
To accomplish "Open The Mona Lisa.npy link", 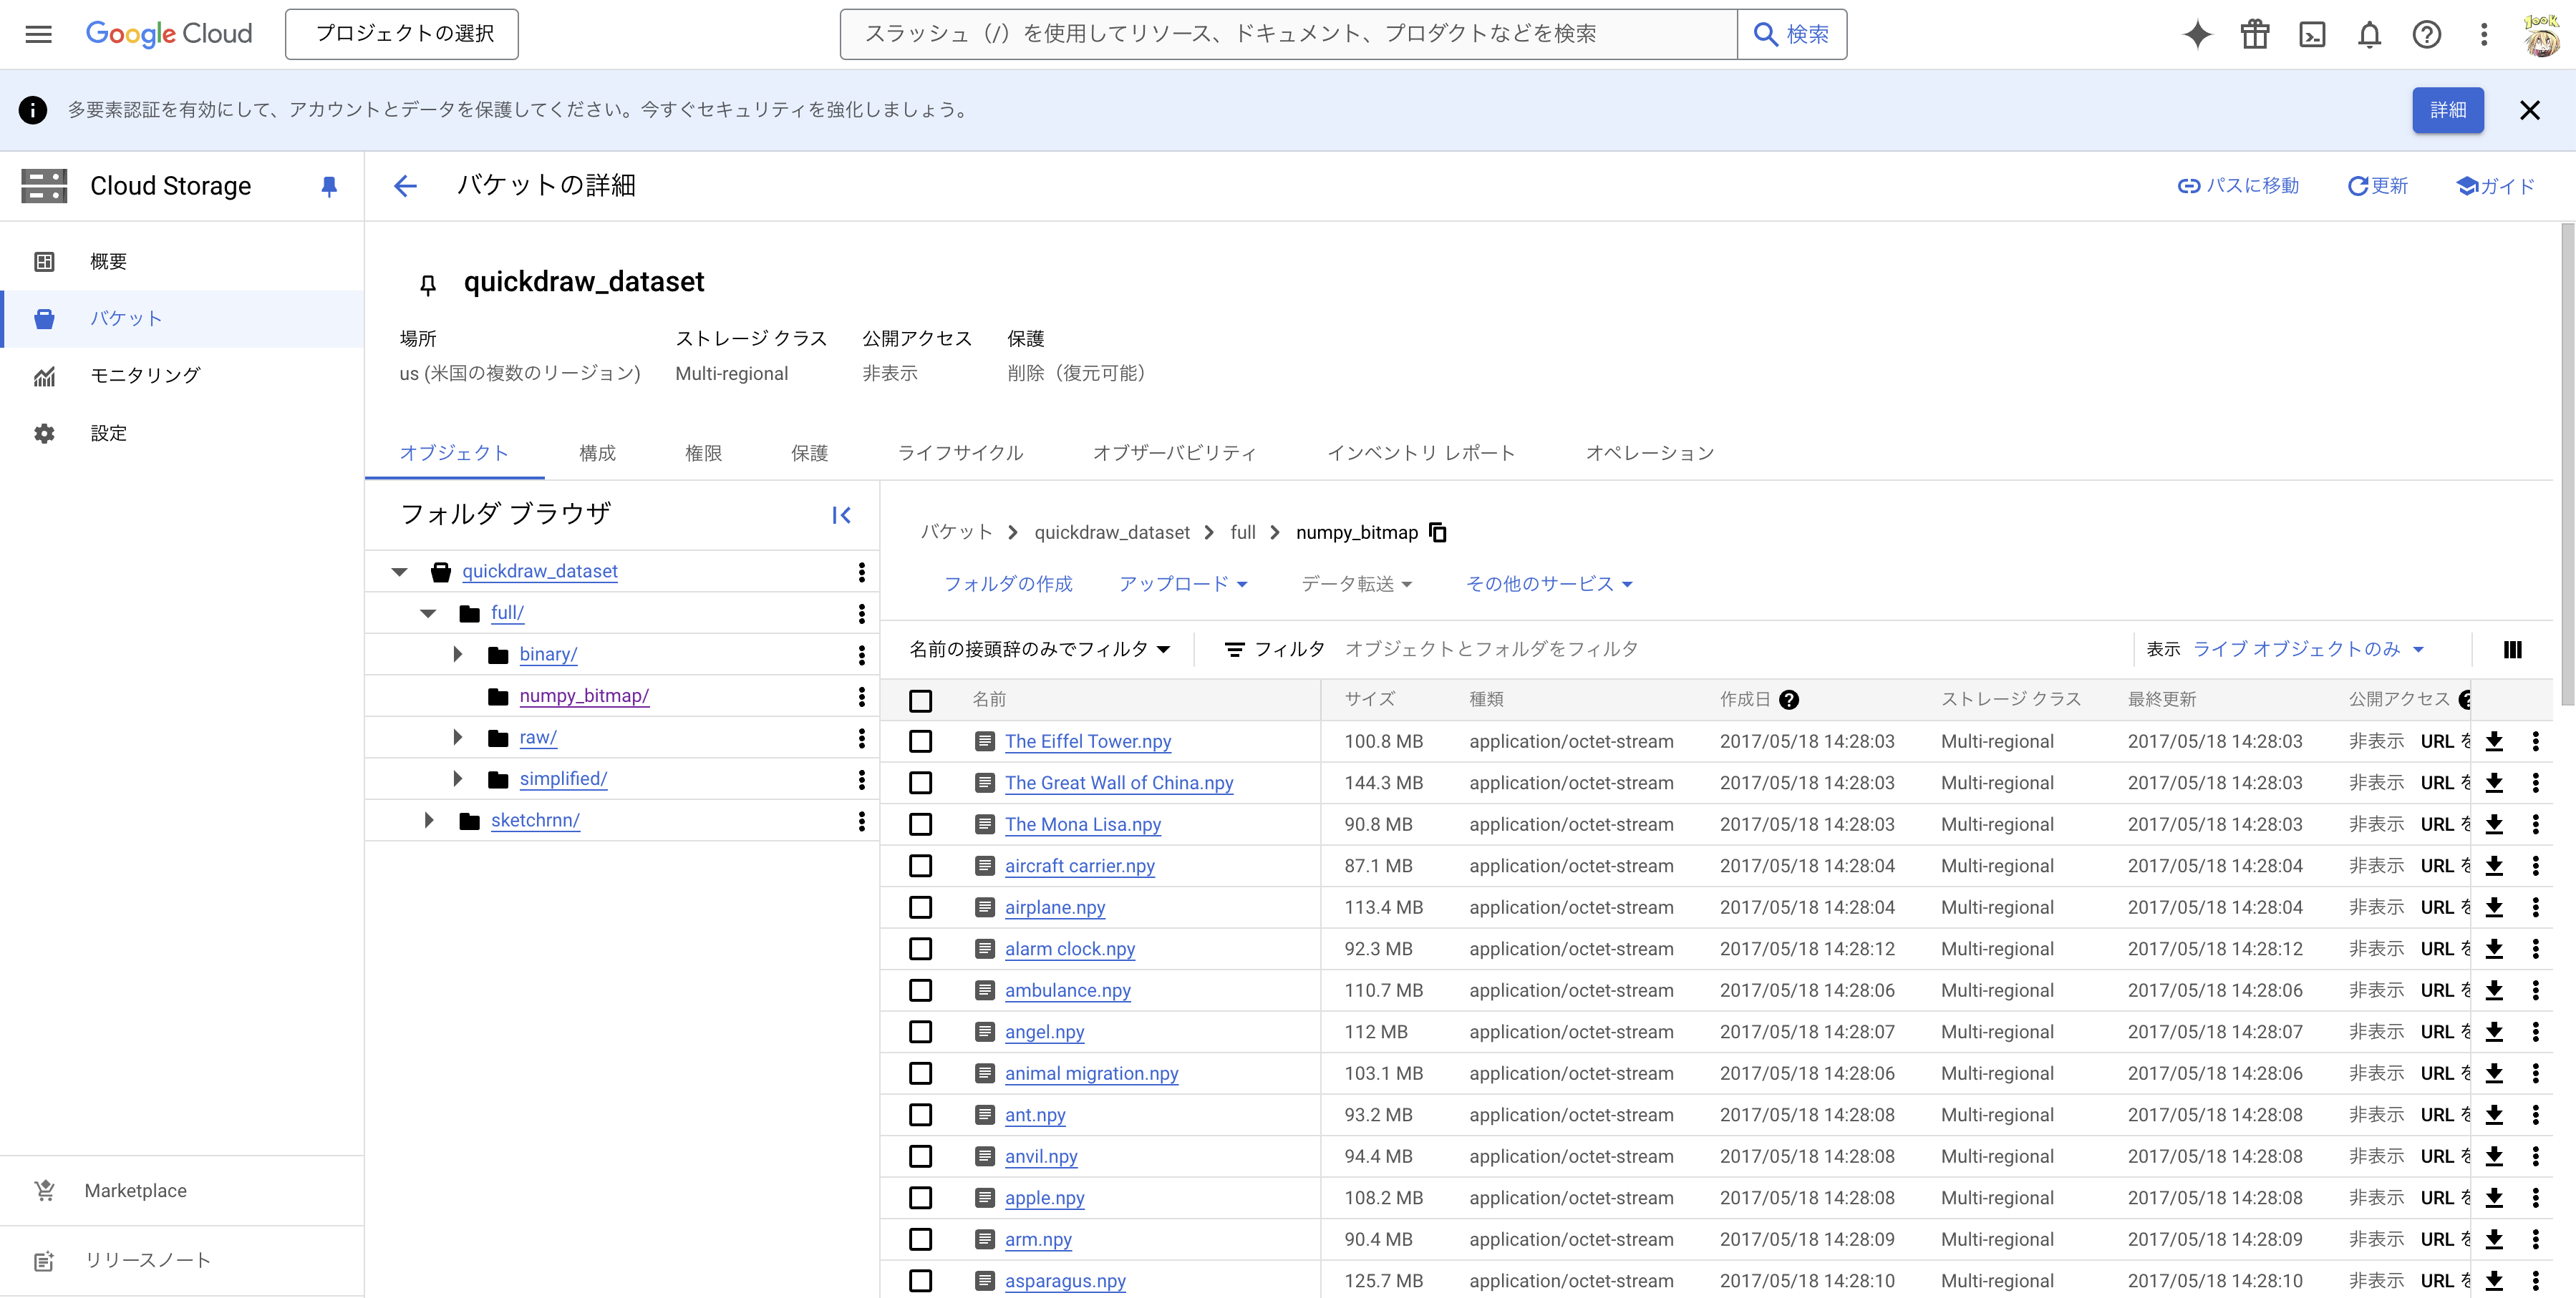I will pyautogui.click(x=1082, y=824).
